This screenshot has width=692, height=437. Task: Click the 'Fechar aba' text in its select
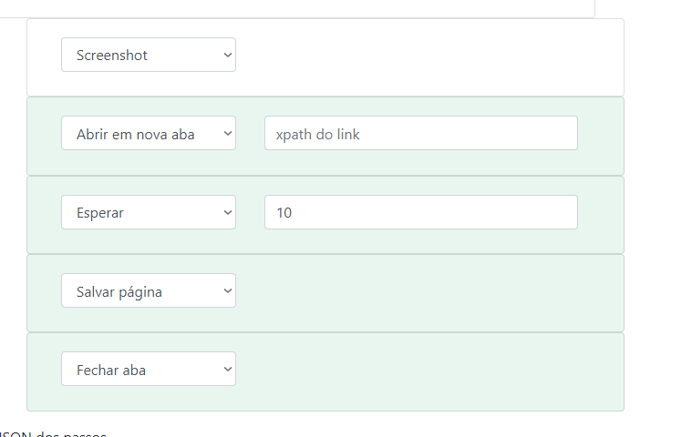pyautogui.click(x=111, y=370)
